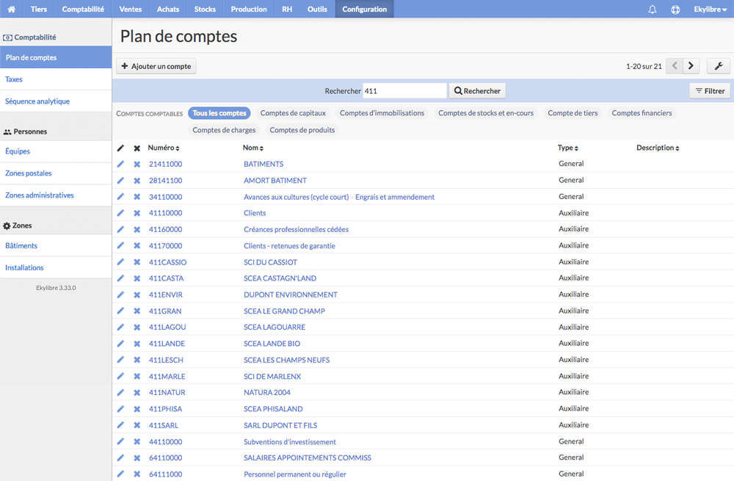This screenshot has width=734, height=481.
Task: Edit the 411MARLE account row
Action: (x=120, y=376)
